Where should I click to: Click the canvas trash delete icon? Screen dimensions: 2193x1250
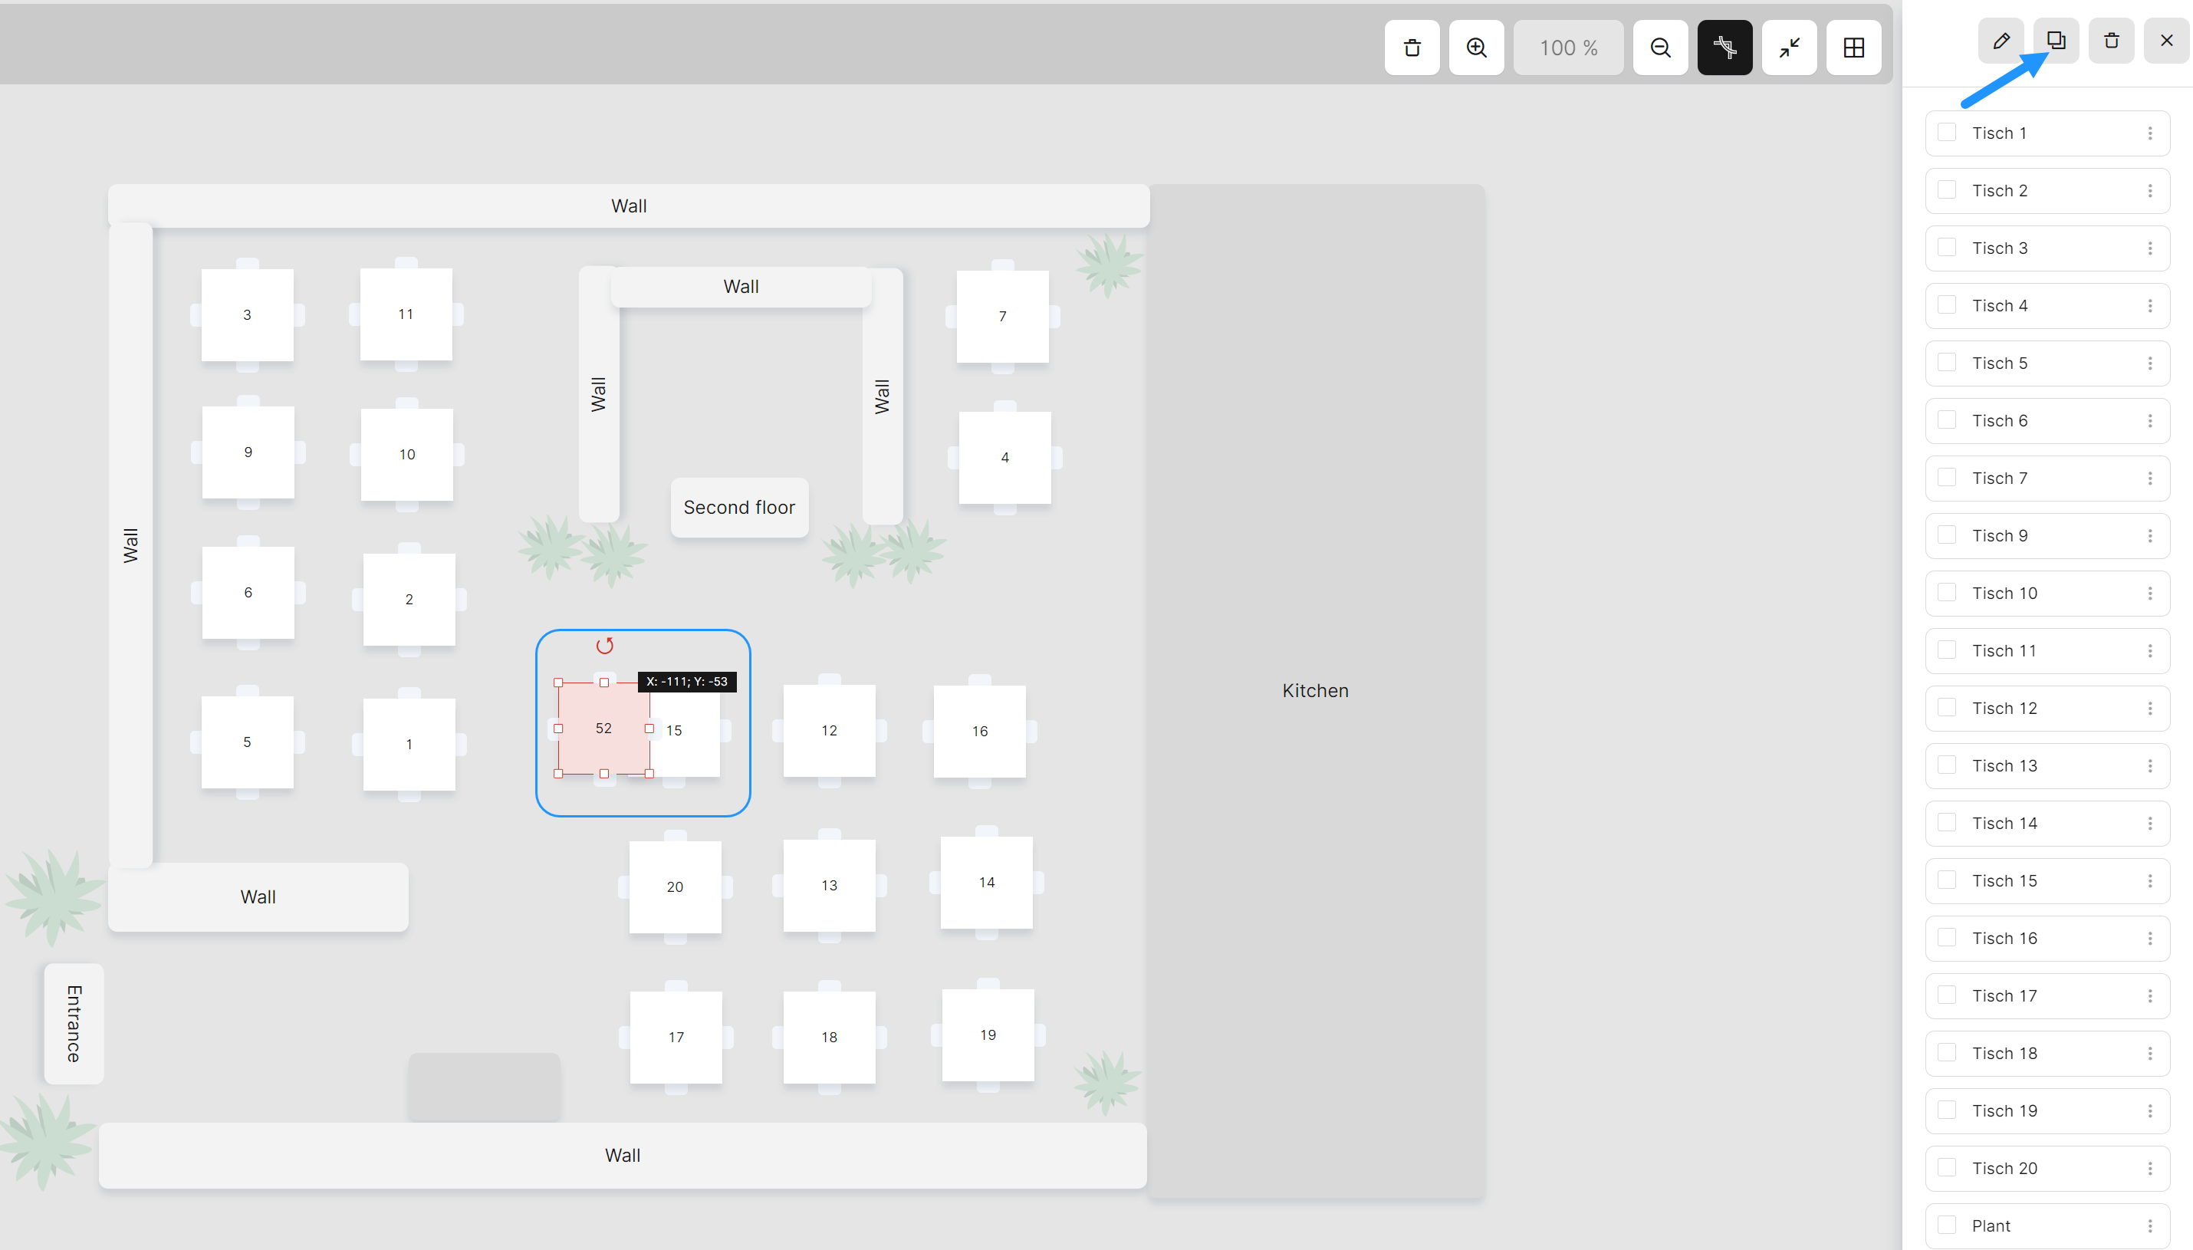[1412, 48]
